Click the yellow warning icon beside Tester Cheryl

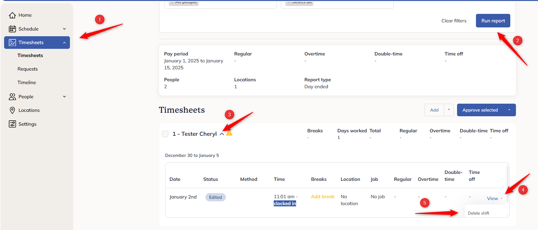(x=229, y=133)
